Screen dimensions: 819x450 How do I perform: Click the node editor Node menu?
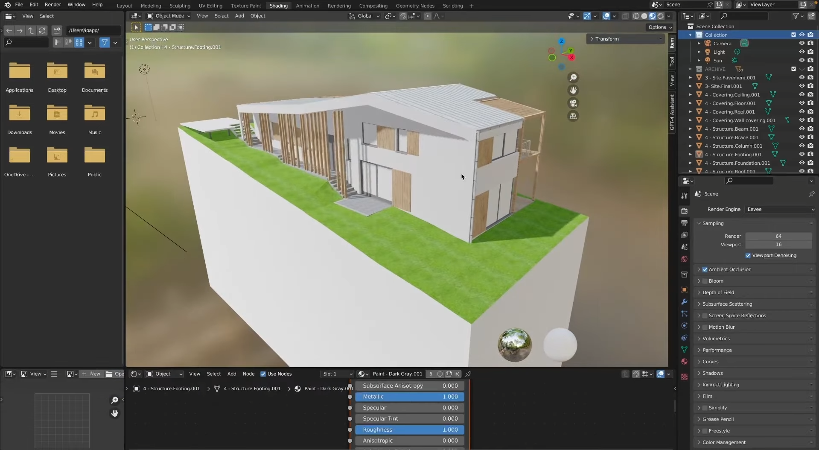tap(248, 374)
